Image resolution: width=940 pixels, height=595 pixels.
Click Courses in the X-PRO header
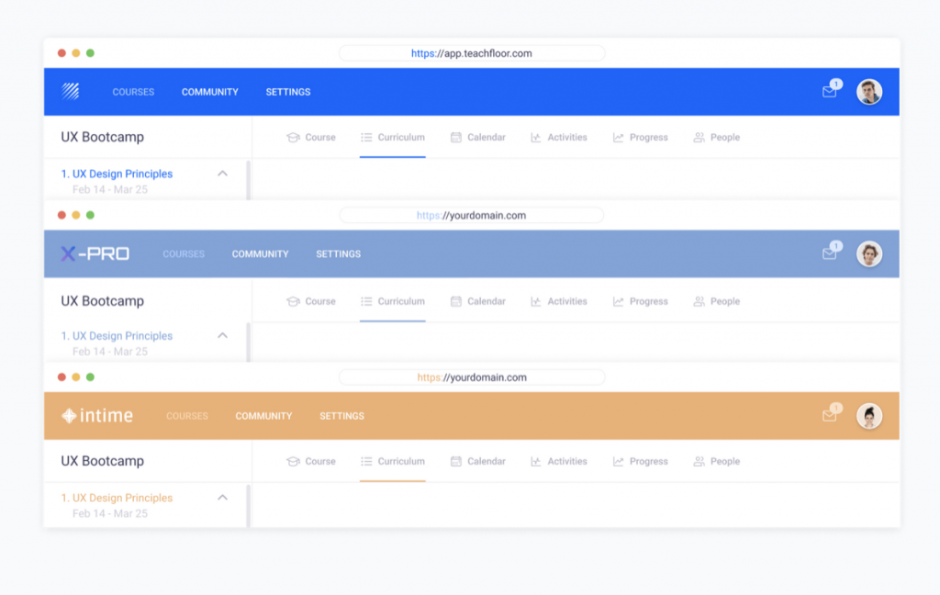[184, 254]
